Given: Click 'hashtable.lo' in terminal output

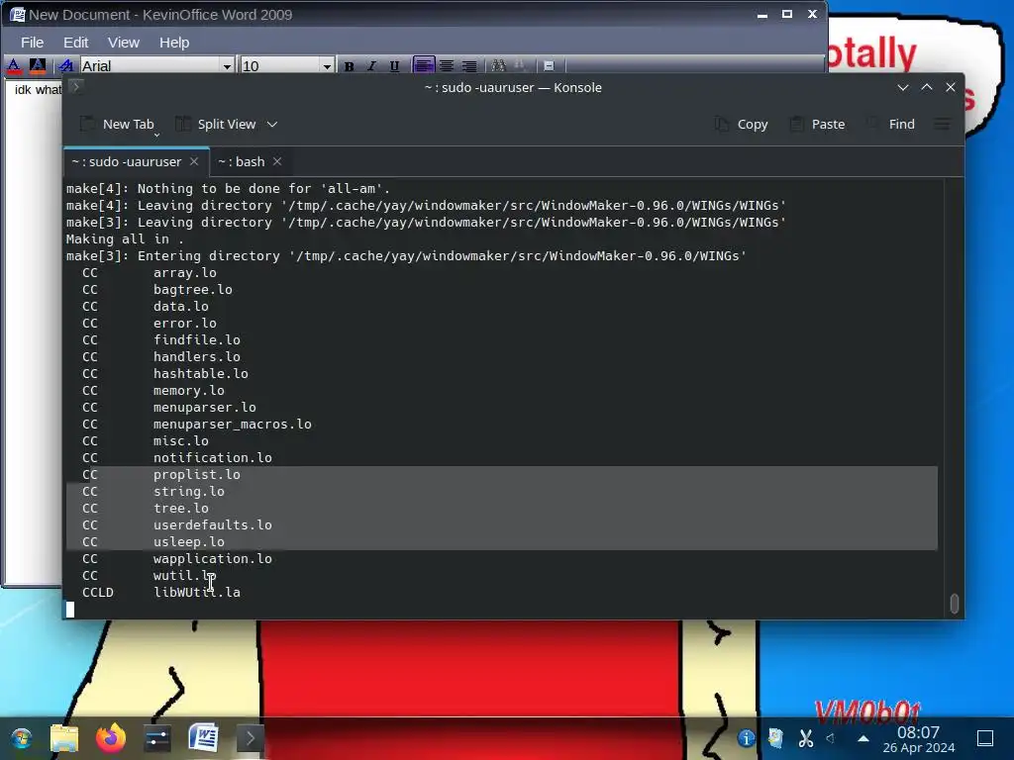Looking at the screenshot, I should point(200,373).
